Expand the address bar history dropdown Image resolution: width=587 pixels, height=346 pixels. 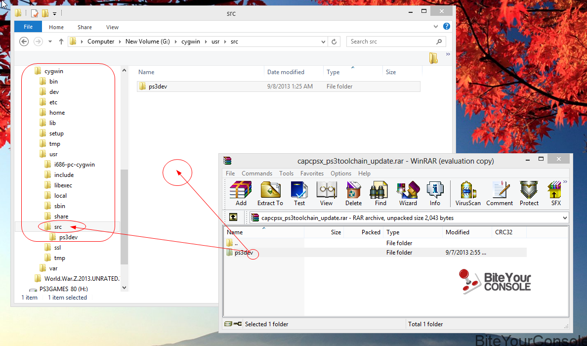click(324, 42)
